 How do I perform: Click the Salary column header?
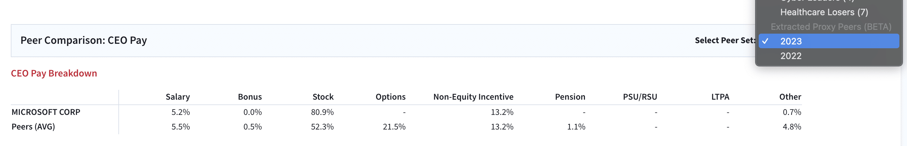click(178, 97)
